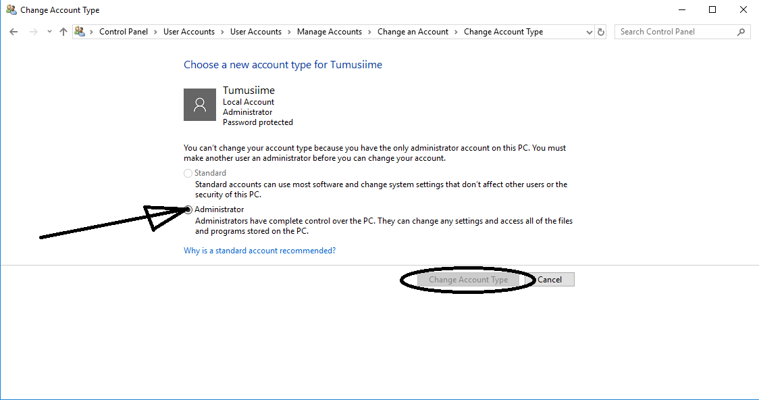Navigate to Change an Account breadcrumb
759x400 pixels.
coord(413,31)
